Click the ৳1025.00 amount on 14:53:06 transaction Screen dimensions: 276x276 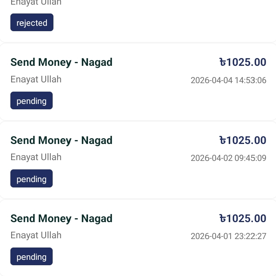point(243,62)
